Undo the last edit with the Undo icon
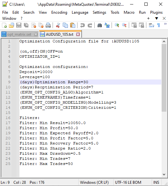The height and width of the screenshot is (186, 168). tap(82, 25)
